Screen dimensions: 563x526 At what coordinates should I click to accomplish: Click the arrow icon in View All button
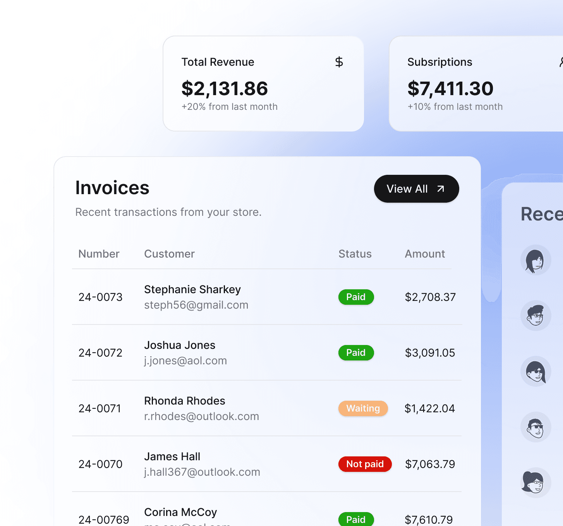(441, 189)
